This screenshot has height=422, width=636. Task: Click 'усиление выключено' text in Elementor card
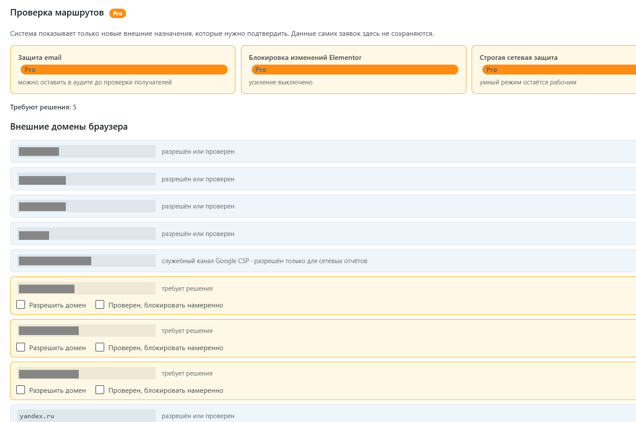tap(281, 82)
